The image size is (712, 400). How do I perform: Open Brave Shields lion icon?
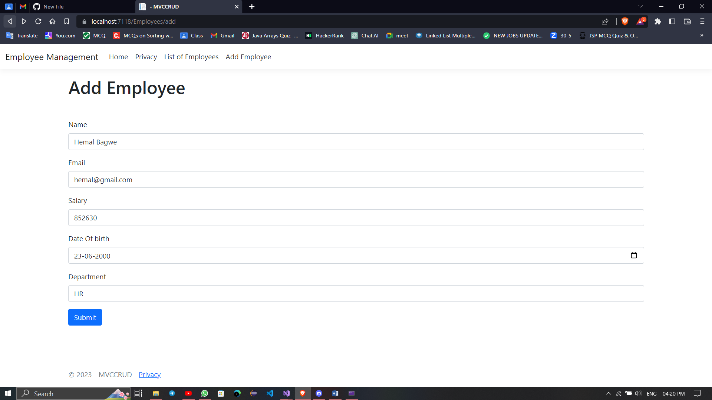click(625, 21)
